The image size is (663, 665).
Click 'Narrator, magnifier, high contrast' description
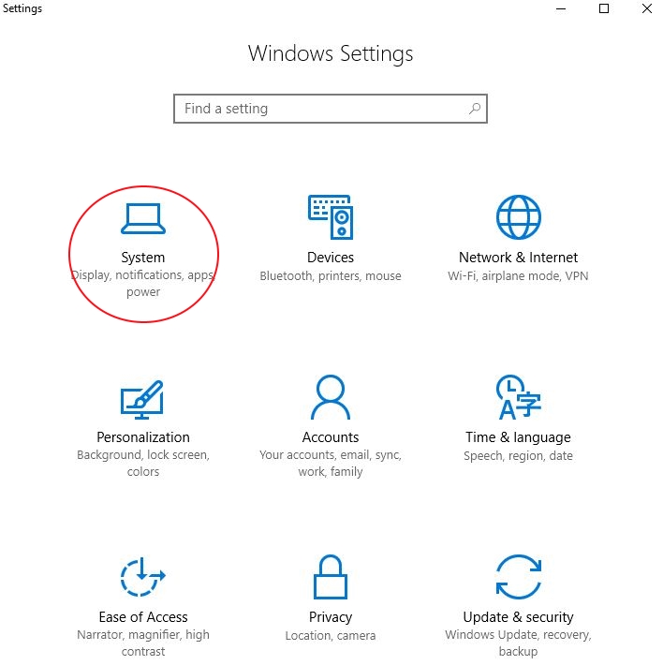143,643
